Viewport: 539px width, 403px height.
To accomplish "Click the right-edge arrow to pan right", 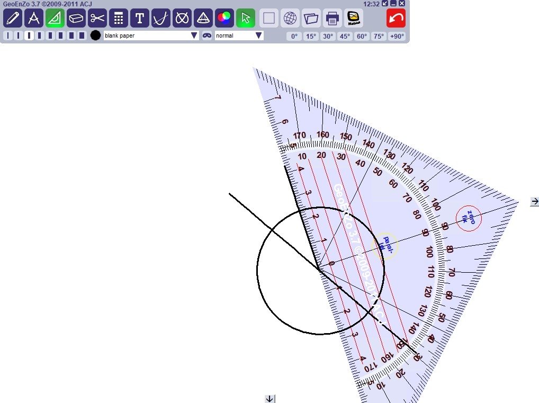I will coord(535,202).
